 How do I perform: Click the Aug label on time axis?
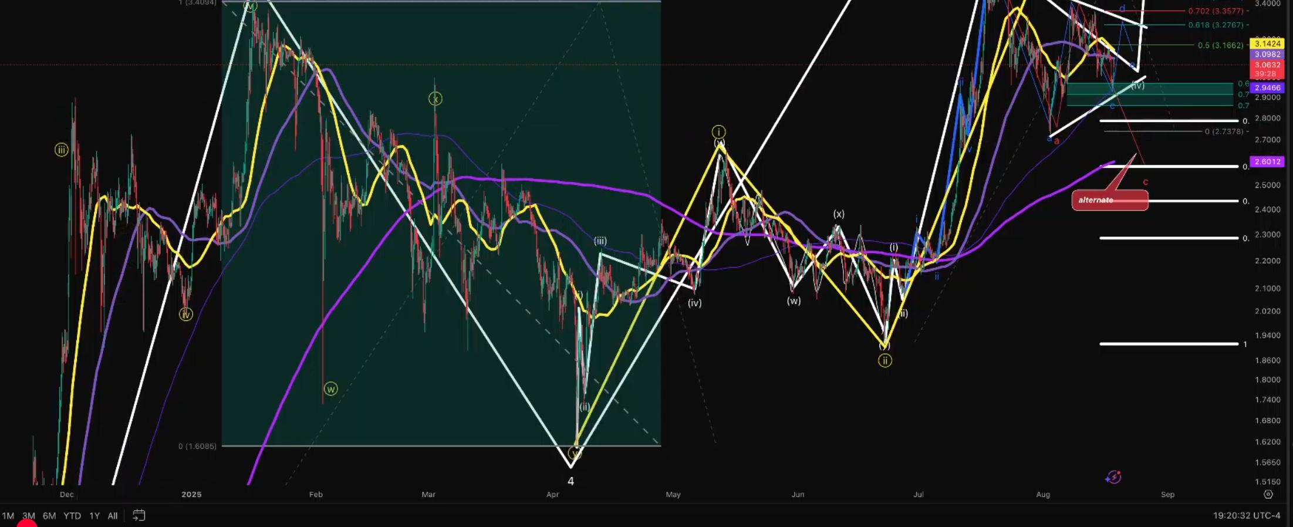tap(1043, 495)
